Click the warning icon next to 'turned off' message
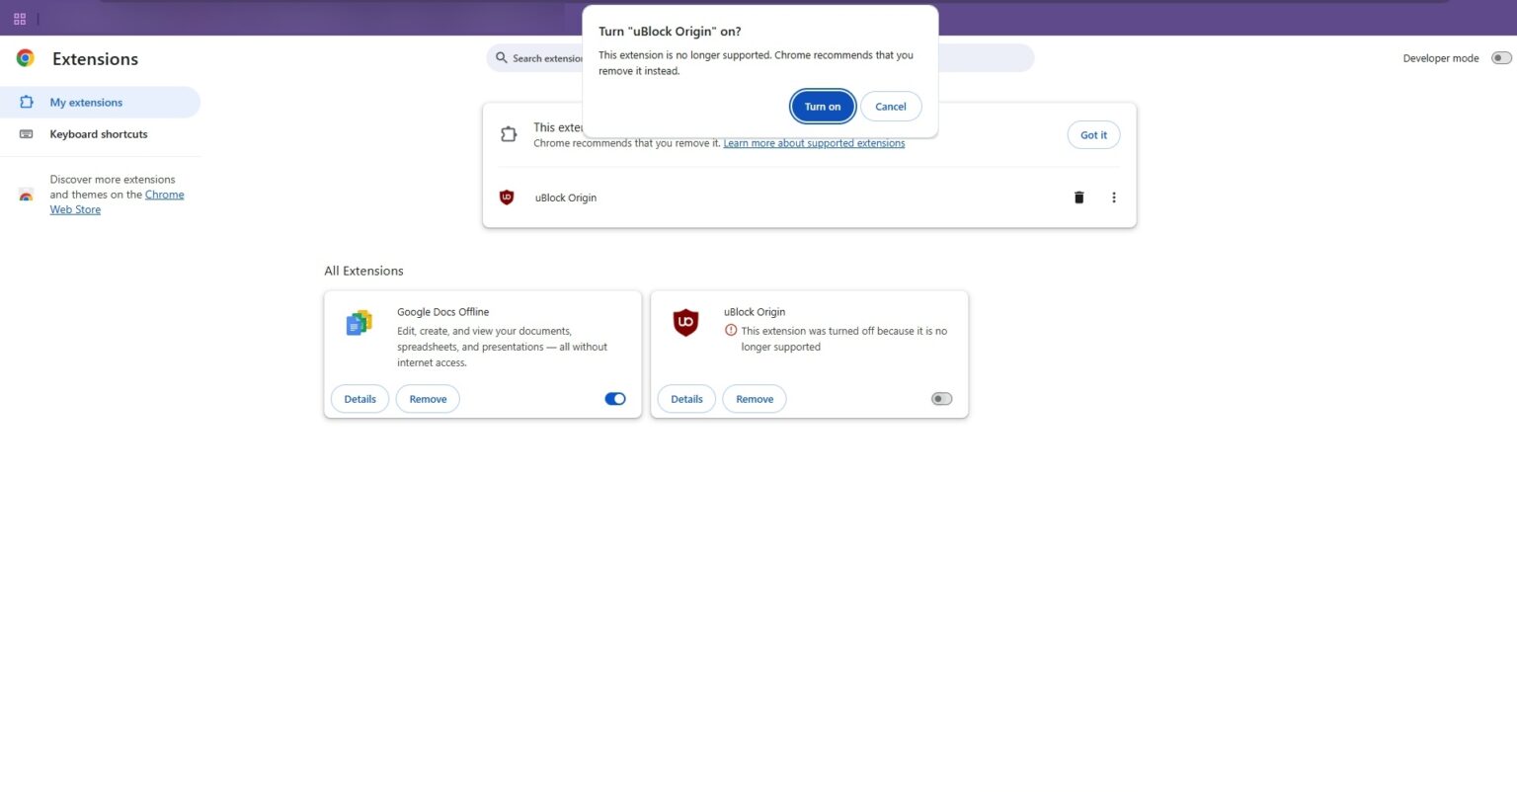The image size is (1517, 792). coord(729,331)
